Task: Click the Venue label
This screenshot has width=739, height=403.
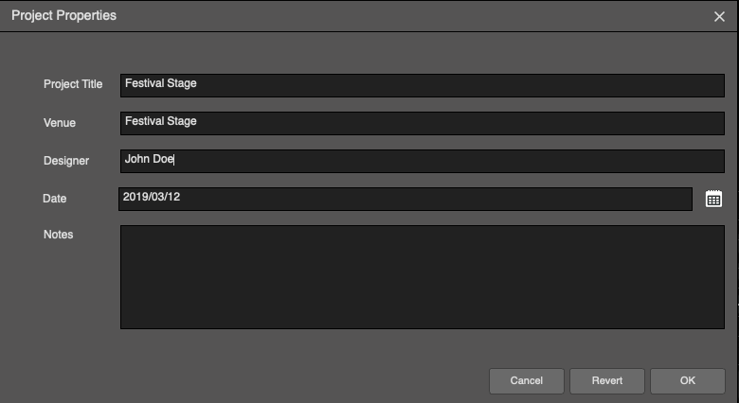Action: [60, 123]
